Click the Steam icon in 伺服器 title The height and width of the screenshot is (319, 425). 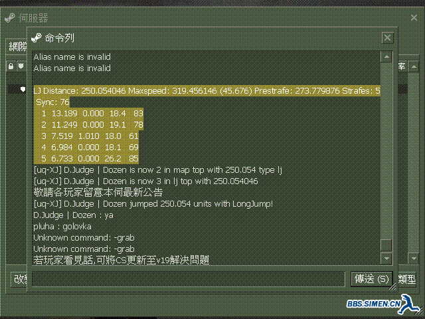tap(10, 18)
